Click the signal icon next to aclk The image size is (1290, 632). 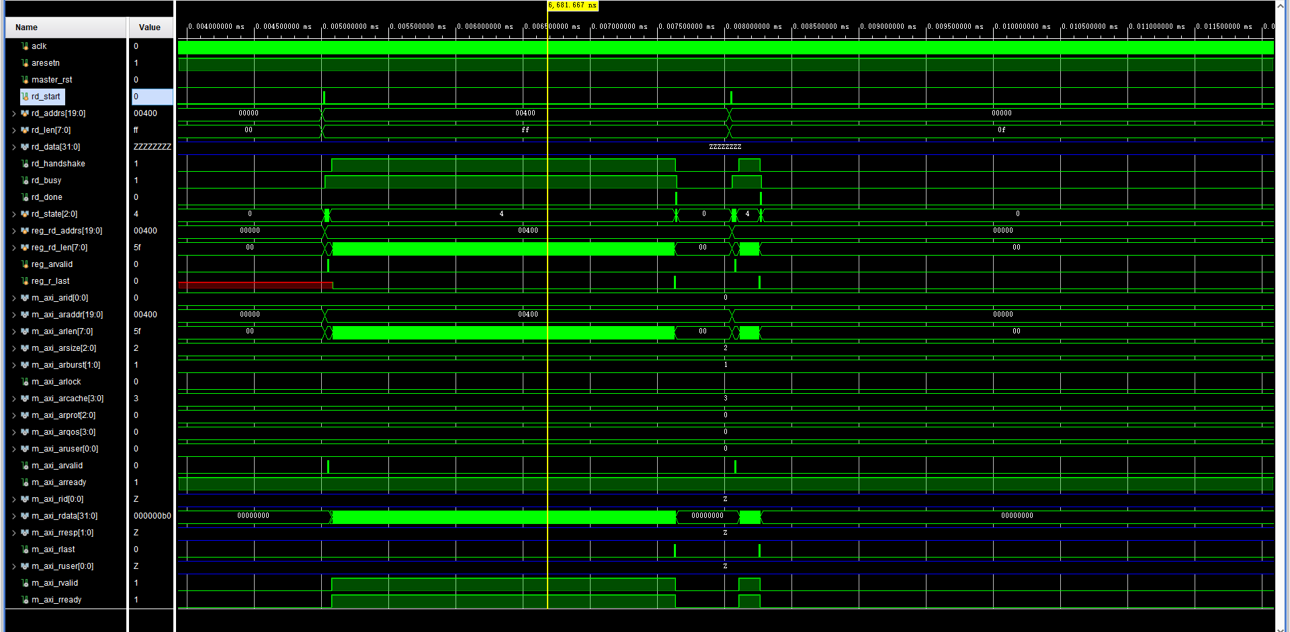(x=24, y=46)
